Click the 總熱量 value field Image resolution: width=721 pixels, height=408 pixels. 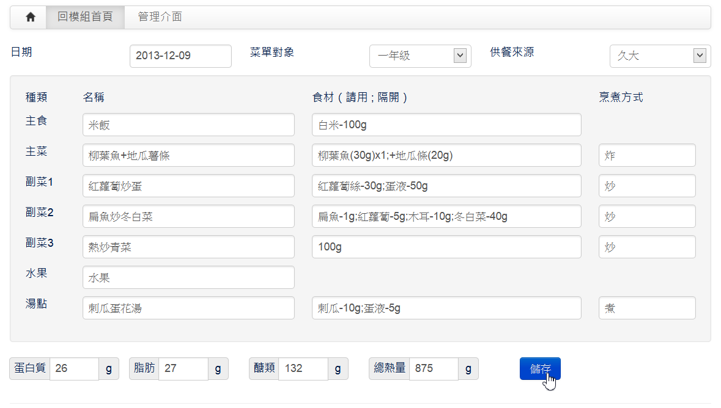[434, 369]
